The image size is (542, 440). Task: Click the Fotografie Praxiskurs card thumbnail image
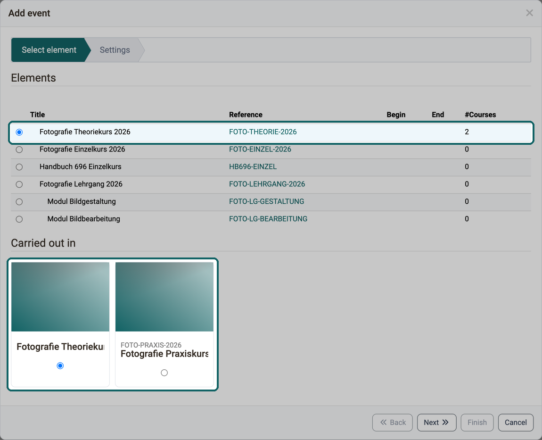[164, 297]
